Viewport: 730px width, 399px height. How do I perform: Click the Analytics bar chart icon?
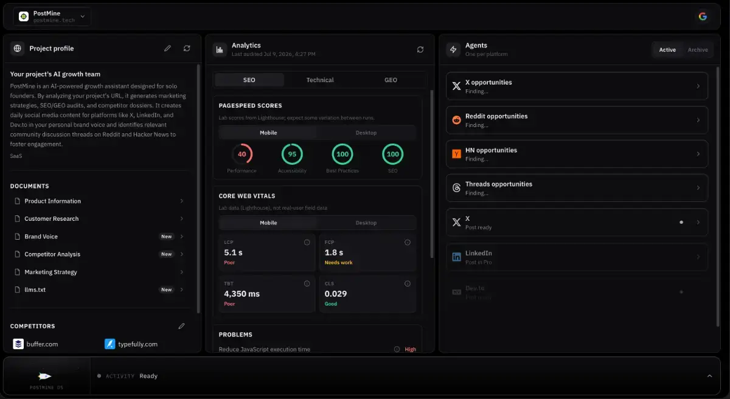point(219,49)
